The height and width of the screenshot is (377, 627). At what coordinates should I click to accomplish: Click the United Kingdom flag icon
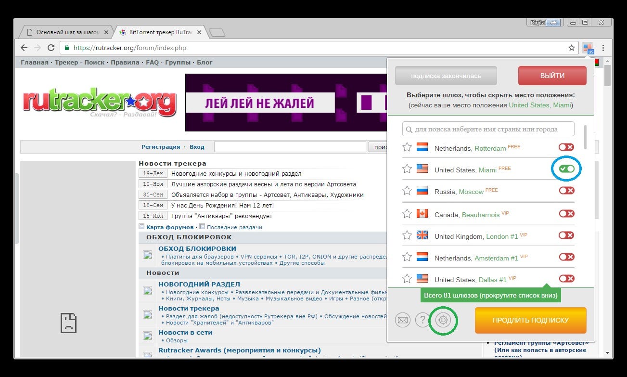click(422, 235)
